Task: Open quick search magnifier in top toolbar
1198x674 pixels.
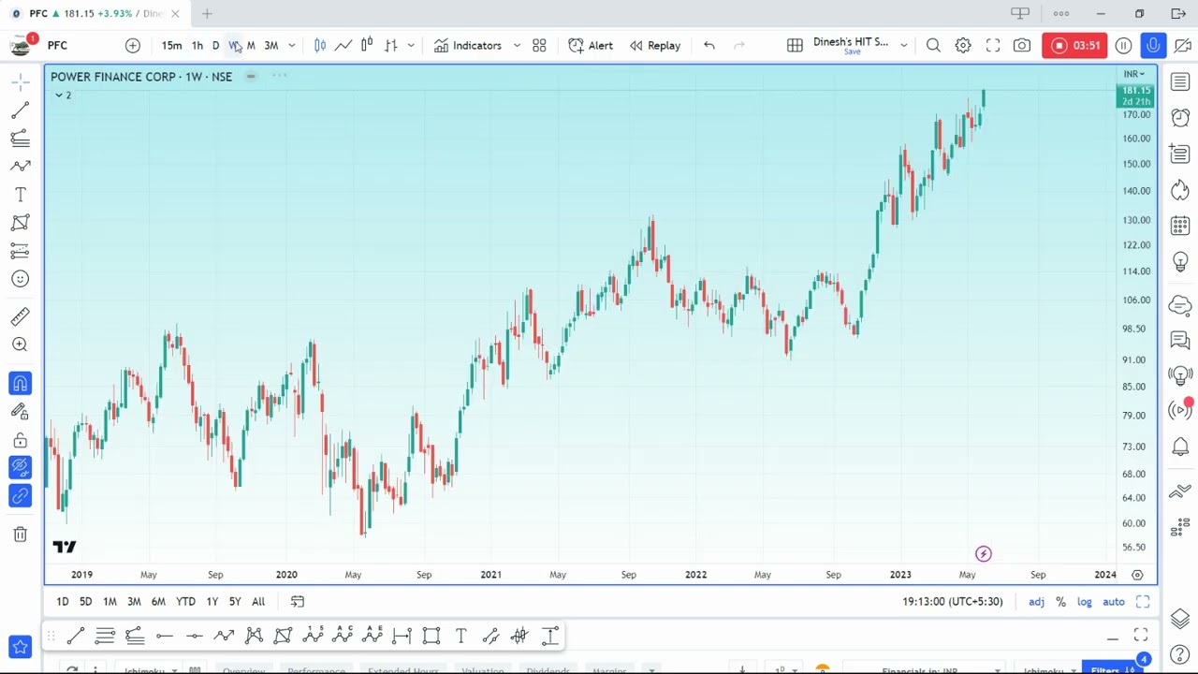Action: pos(933,45)
